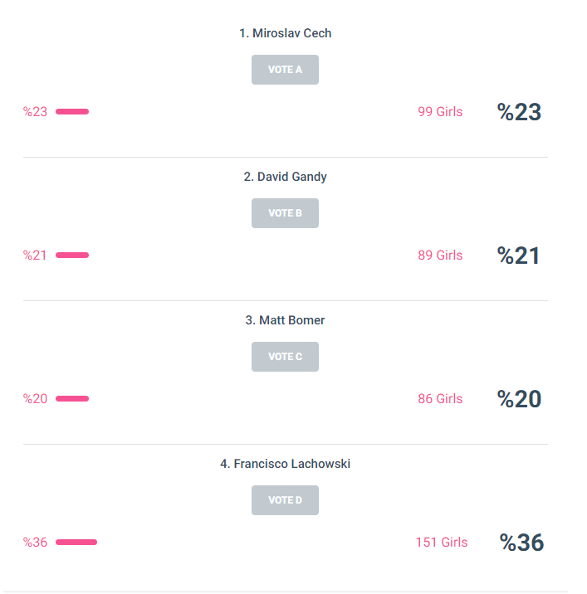Click the VOTE A button

285,70
